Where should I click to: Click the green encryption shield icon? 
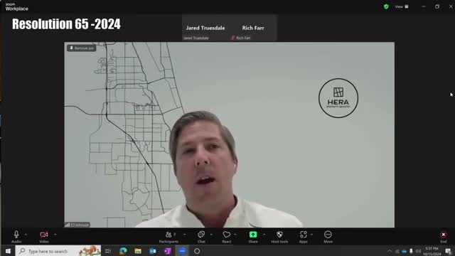386,6
